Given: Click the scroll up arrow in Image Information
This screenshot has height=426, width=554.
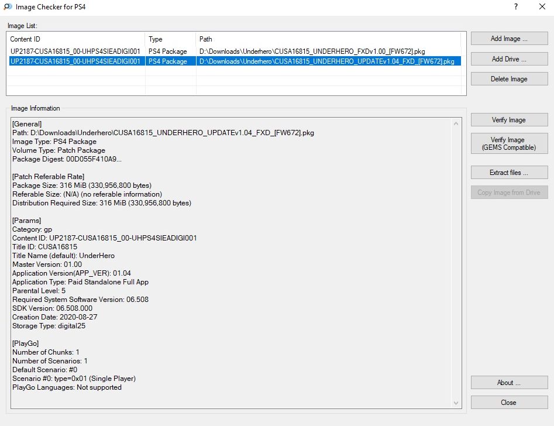Looking at the screenshot, I should [457, 123].
